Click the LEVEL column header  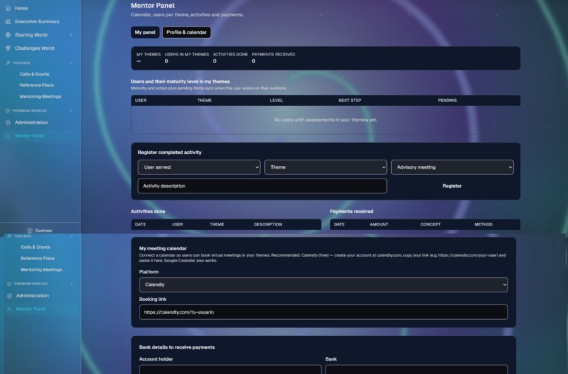click(x=276, y=101)
